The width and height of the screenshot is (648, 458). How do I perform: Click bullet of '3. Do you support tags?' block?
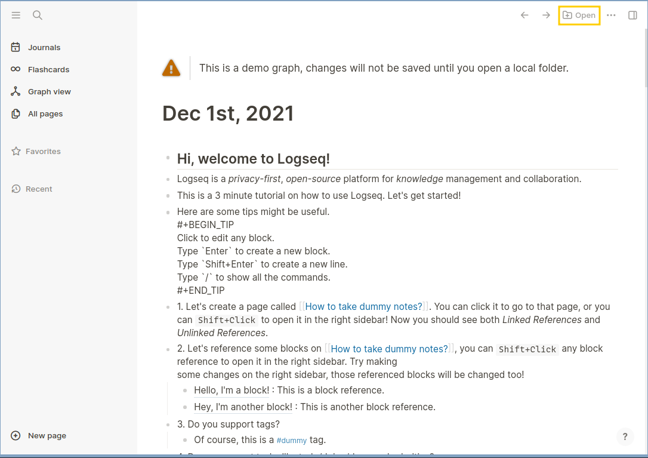click(168, 425)
